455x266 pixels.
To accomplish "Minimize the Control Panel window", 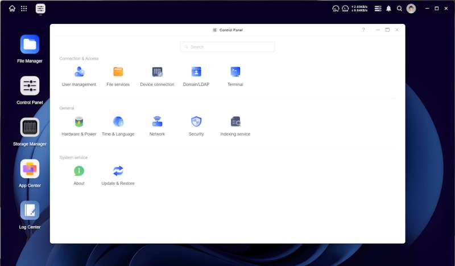I will [378, 30].
